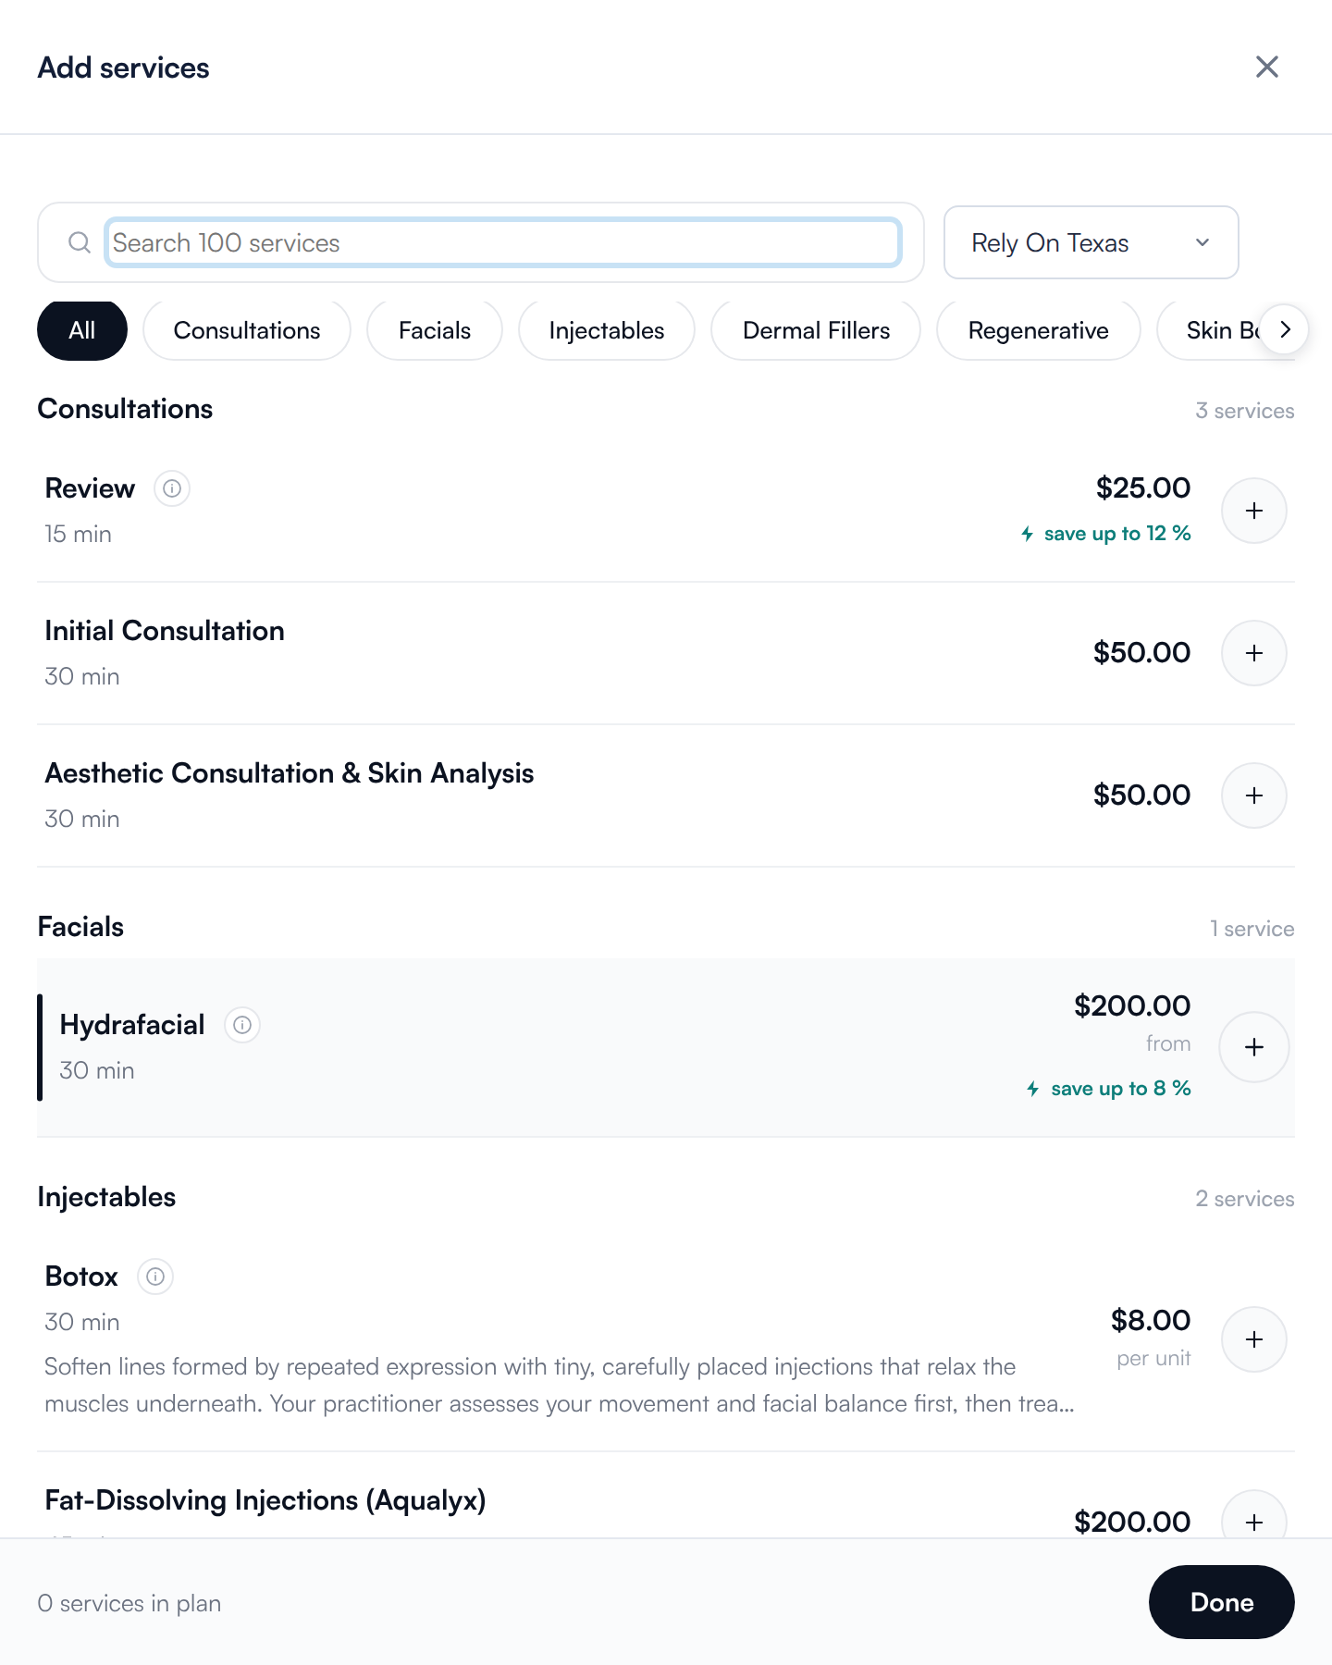Focus the Search 100 services field
Viewport: 1332px width, 1665px height.
(503, 242)
